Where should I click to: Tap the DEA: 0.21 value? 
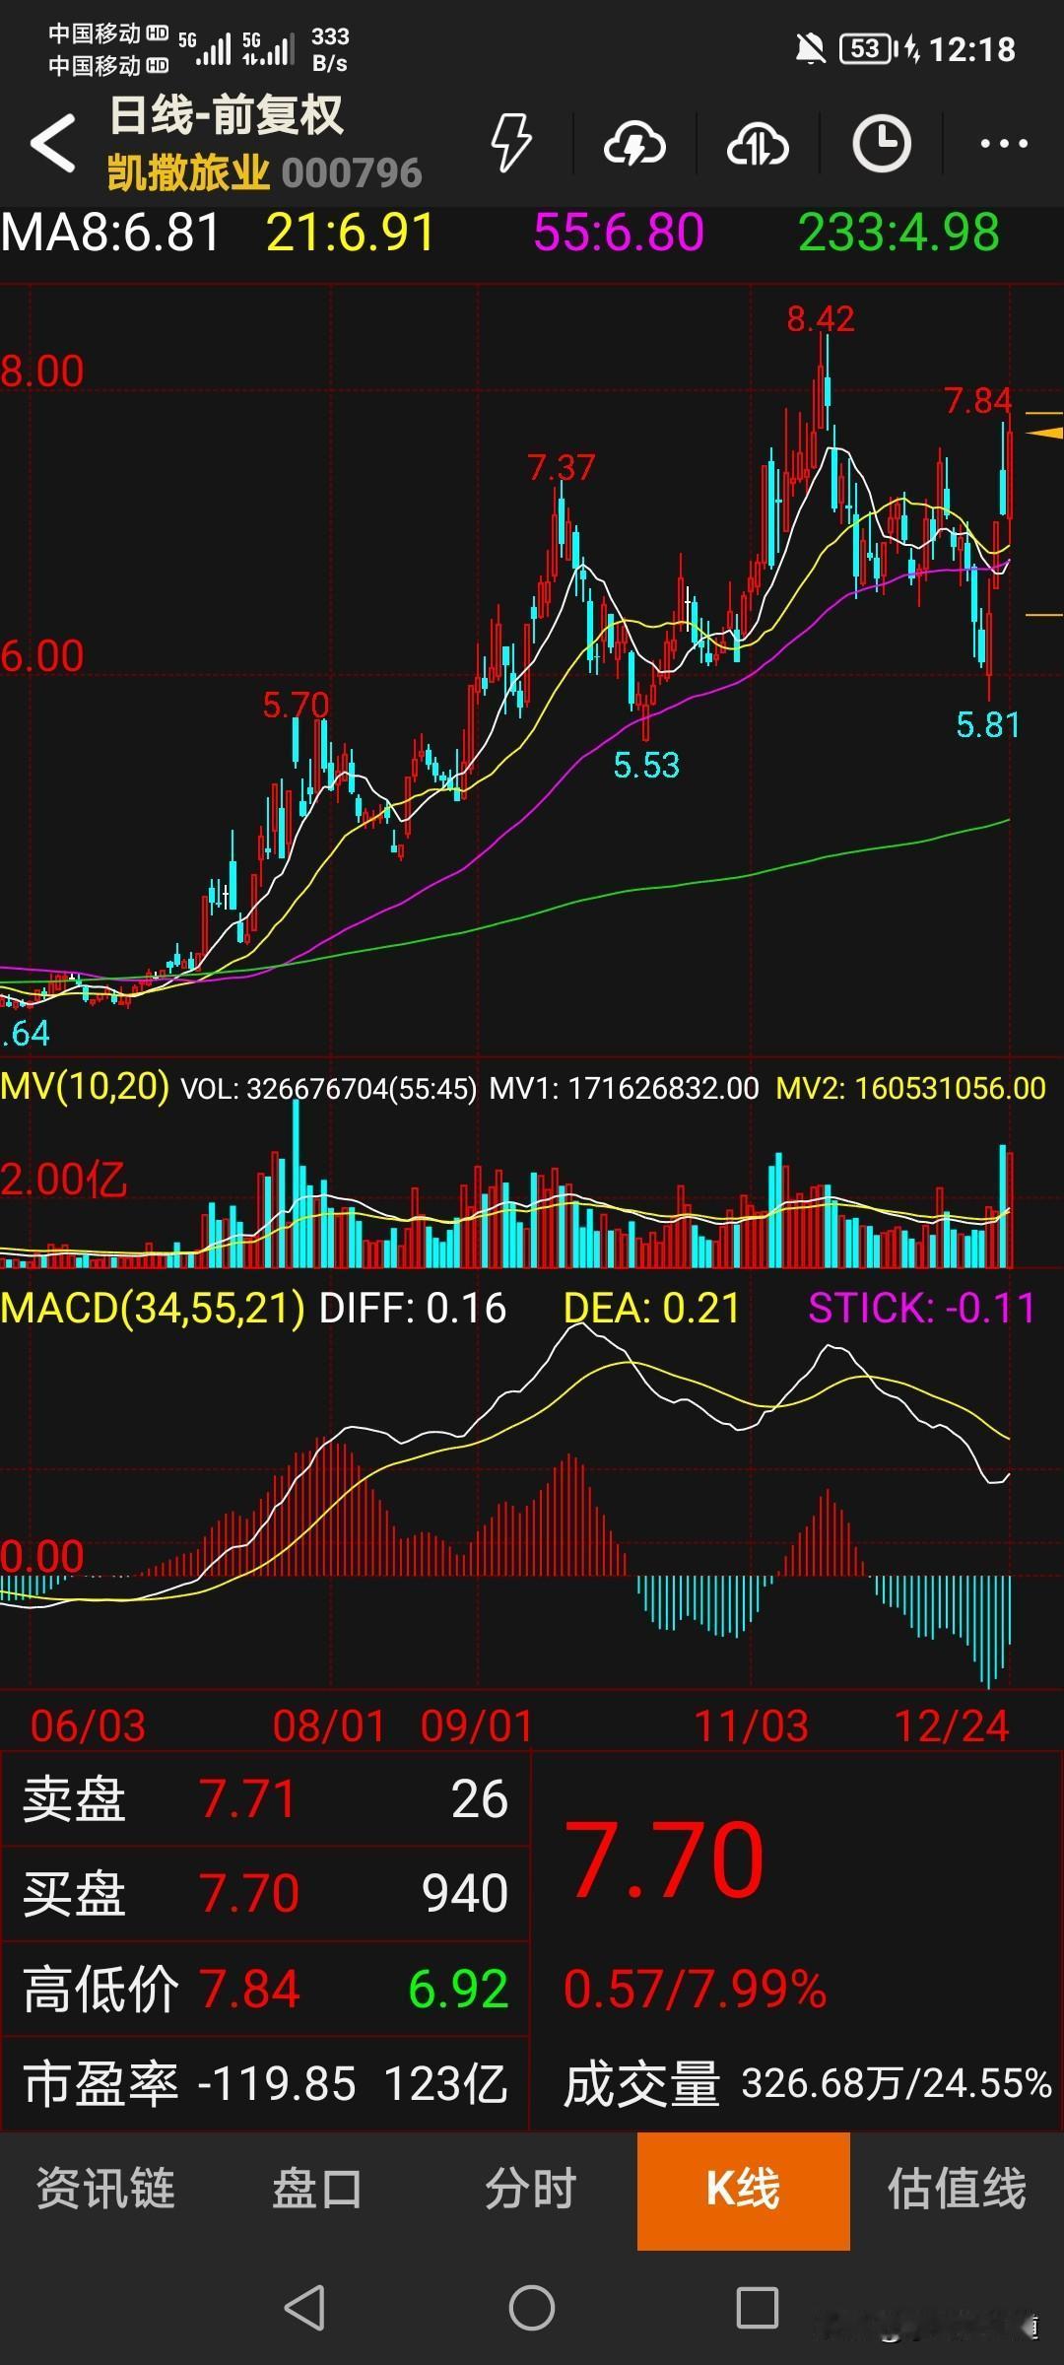[651, 1309]
